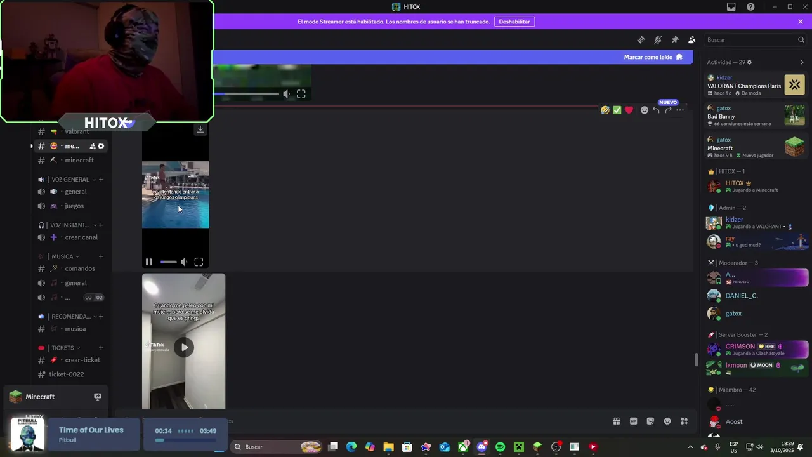This screenshot has height=457, width=812.
Task: Toggle the member list icon
Action: point(692,39)
